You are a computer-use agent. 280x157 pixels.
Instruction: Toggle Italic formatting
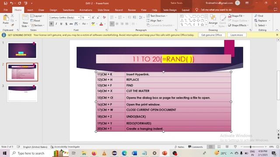click(x=56, y=24)
